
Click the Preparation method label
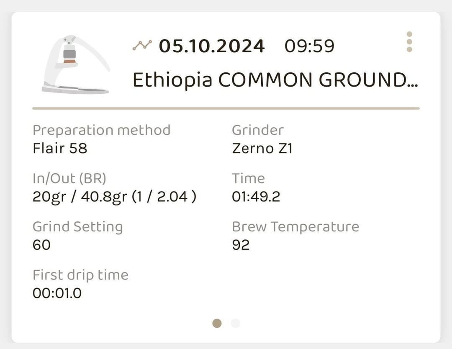click(x=101, y=130)
